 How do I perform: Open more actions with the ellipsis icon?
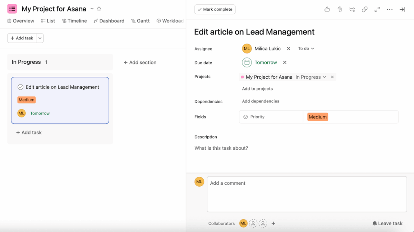click(x=389, y=9)
